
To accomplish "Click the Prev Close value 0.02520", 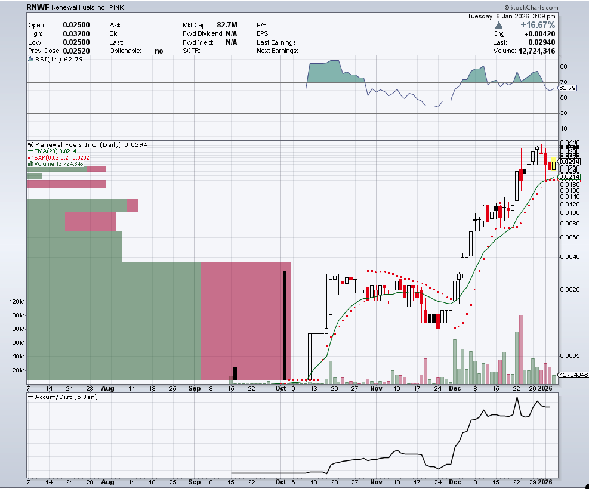I will (x=76, y=51).
